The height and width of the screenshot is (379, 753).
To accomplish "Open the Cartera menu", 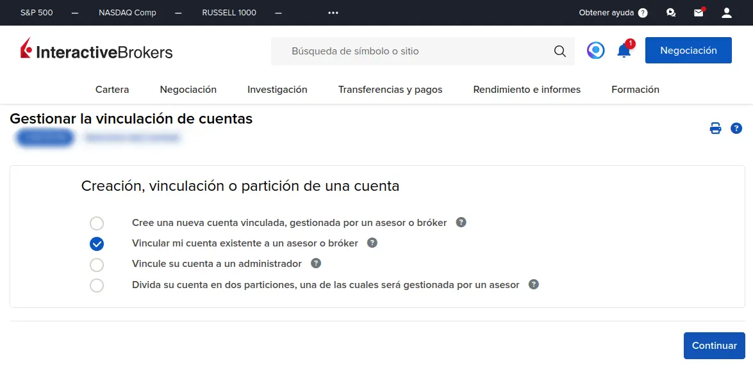I will (112, 90).
